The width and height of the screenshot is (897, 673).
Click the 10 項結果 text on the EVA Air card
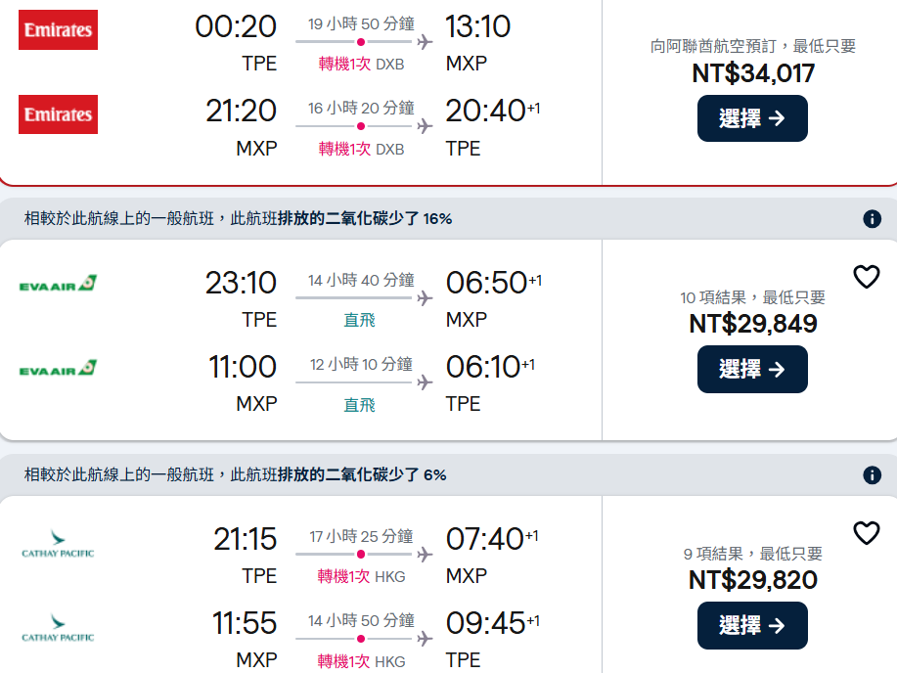[752, 297]
